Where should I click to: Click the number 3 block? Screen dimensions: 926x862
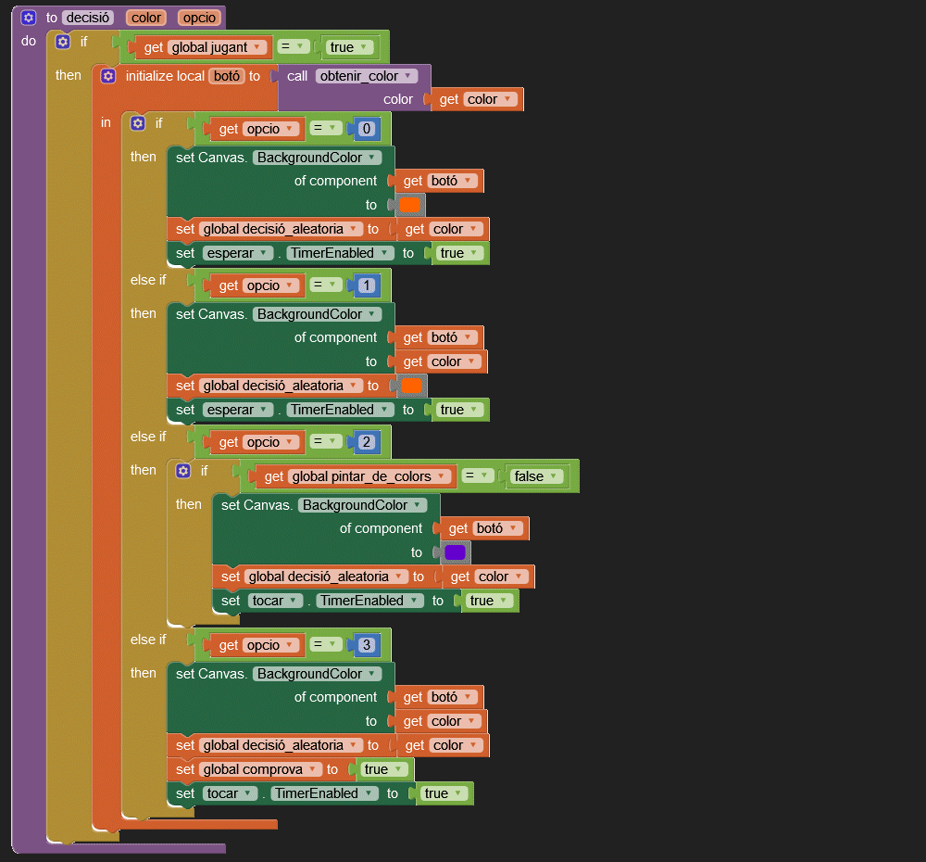(366, 645)
